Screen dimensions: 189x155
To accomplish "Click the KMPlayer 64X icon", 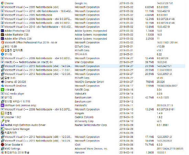I will pyautogui.click(x=2, y=106).
